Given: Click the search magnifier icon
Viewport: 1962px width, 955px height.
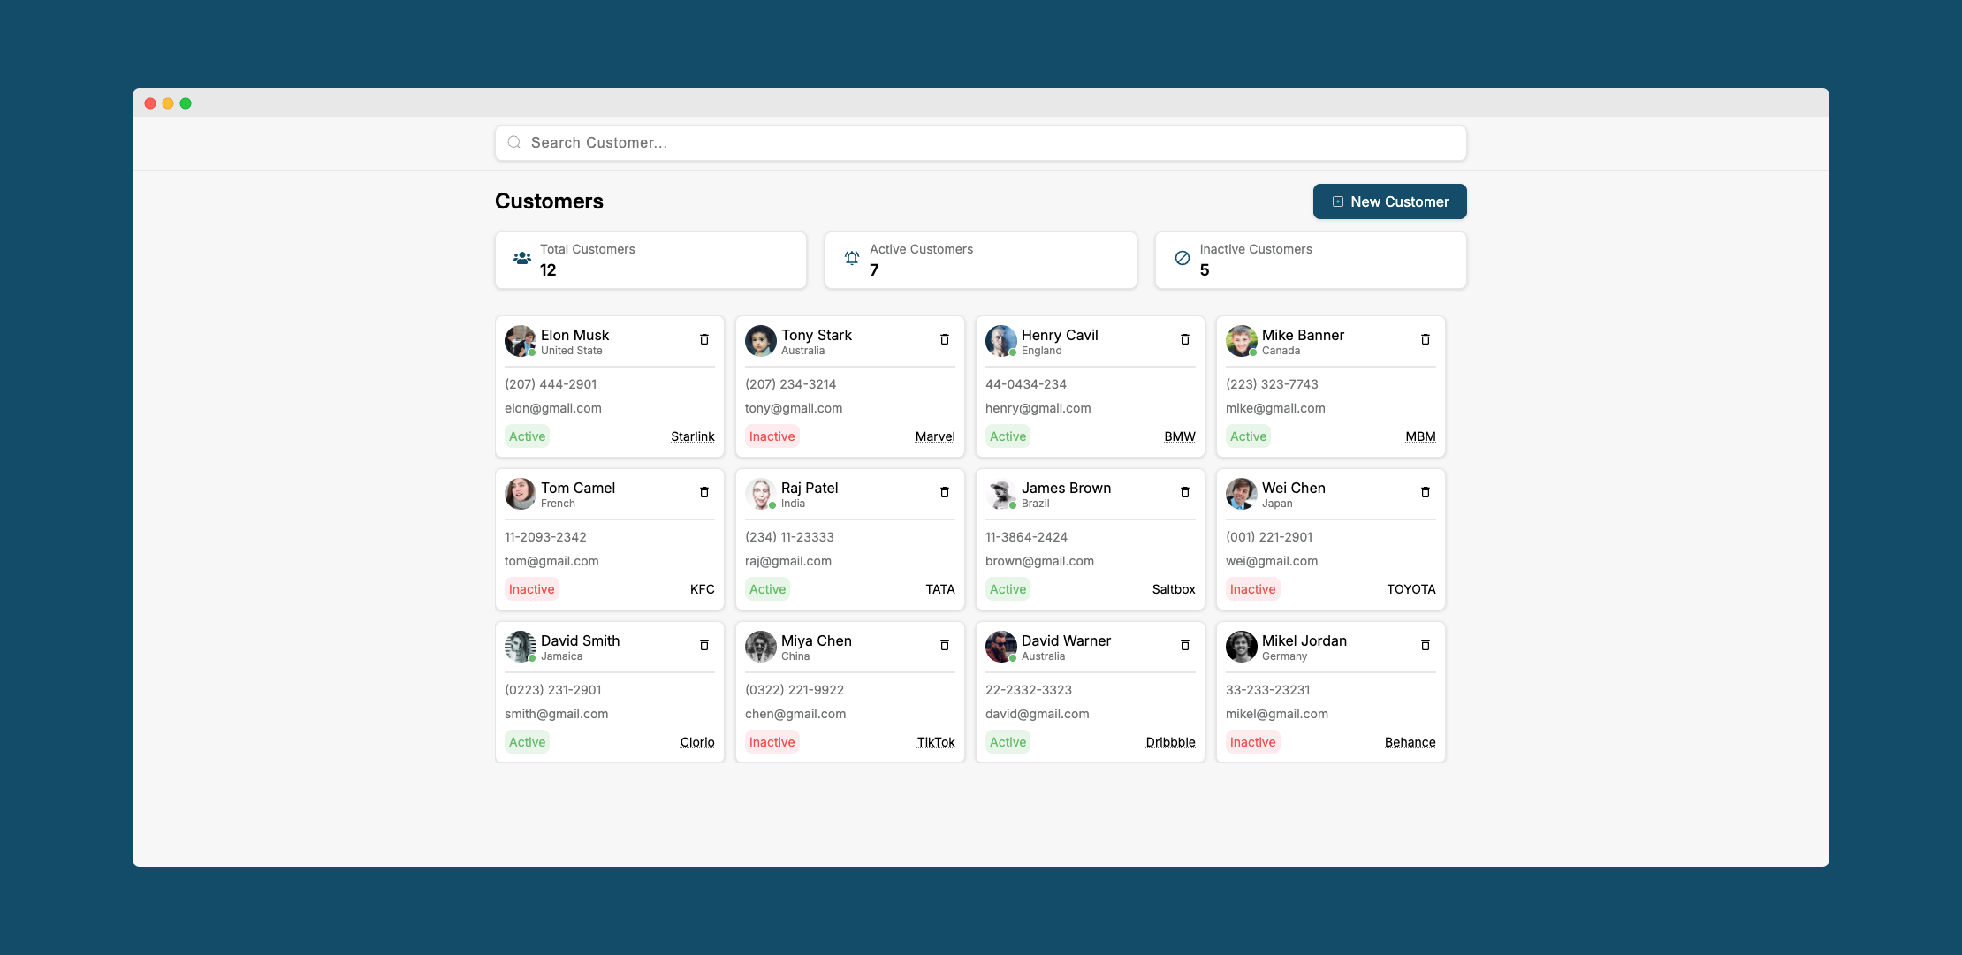Looking at the screenshot, I should click(514, 142).
